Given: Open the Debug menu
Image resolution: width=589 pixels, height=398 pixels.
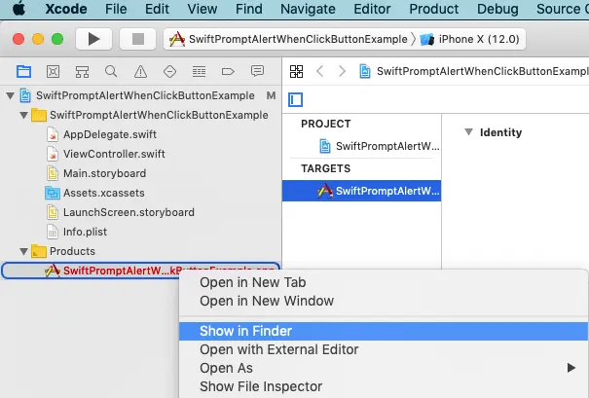Looking at the screenshot, I should point(497,9).
